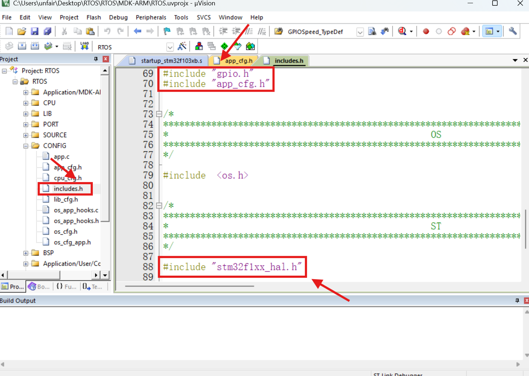The height and width of the screenshot is (376, 529).
Task: Save the current file
Action: pyautogui.click(x=35, y=31)
